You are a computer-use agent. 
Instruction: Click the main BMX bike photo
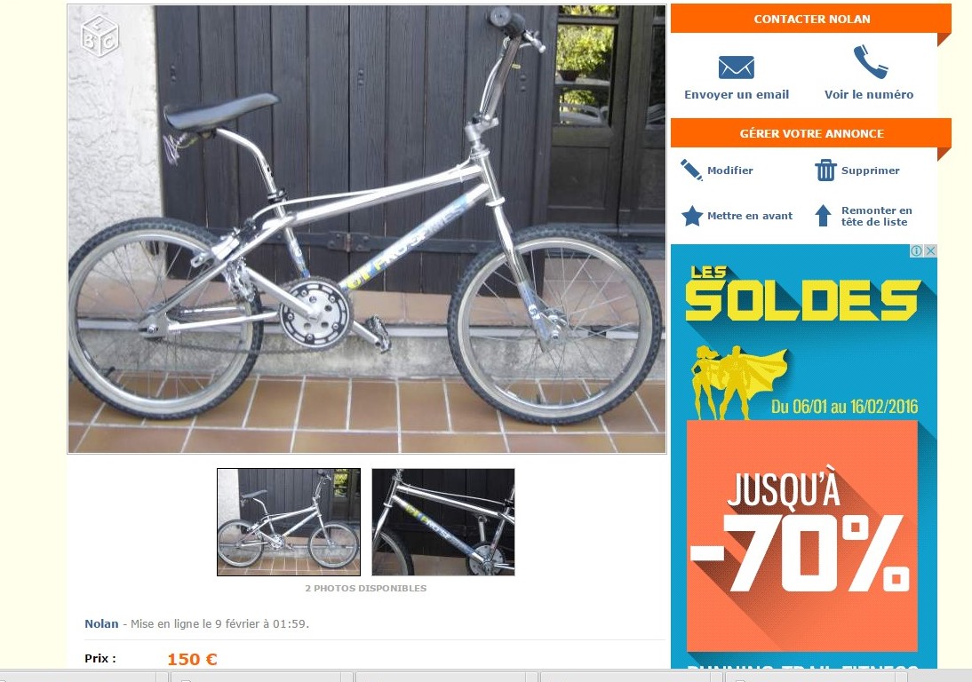(367, 229)
